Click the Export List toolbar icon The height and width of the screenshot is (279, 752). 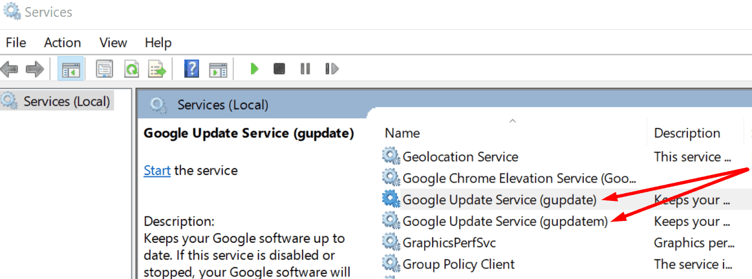point(157,68)
